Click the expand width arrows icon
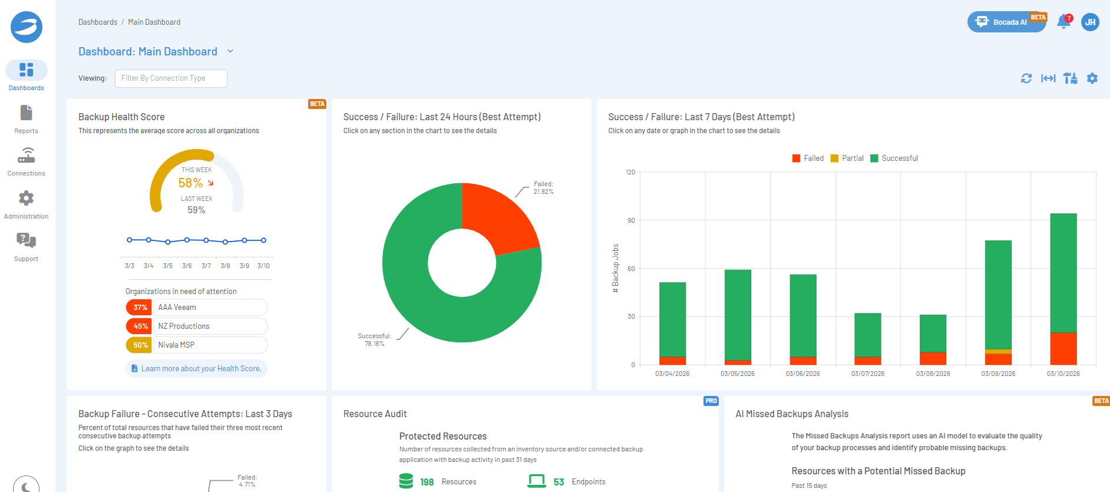 (1048, 78)
